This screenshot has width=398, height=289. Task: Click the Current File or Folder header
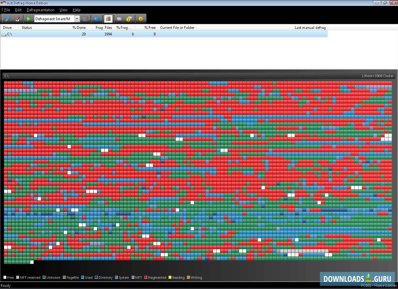click(x=225, y=28)
